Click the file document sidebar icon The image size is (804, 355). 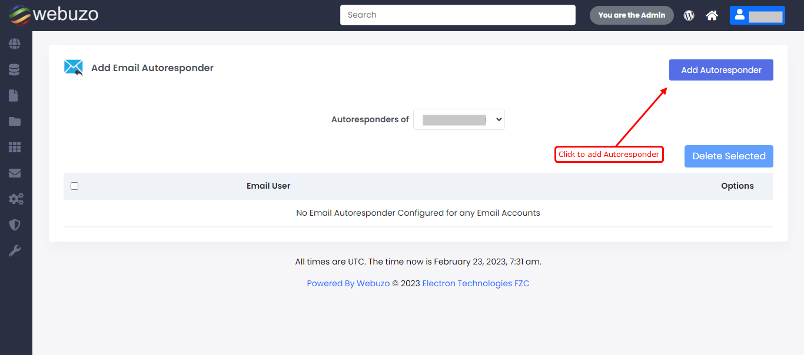coord(14,96)
